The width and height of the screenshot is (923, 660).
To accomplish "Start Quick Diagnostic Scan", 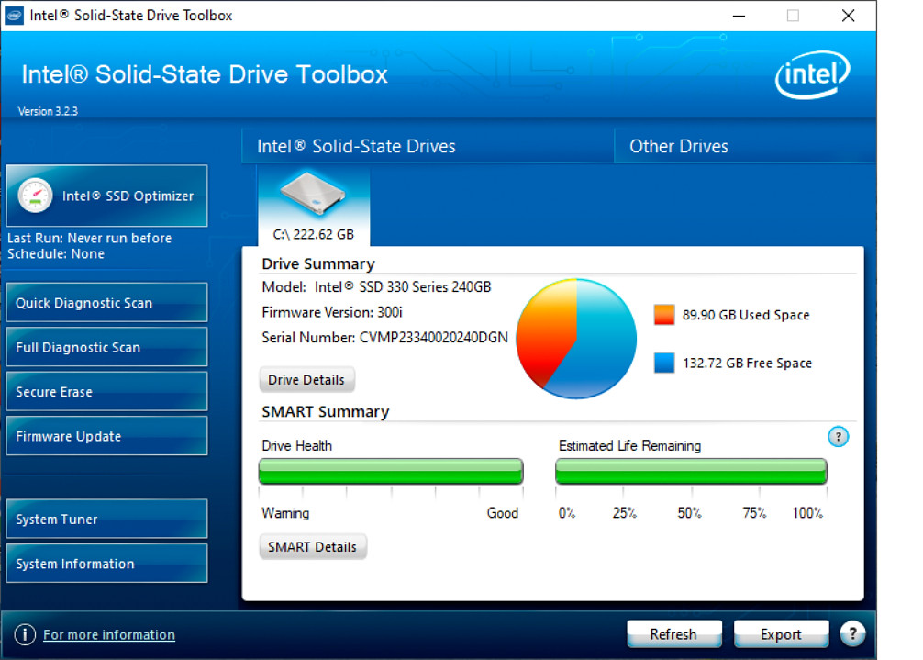I will pos(106,303).
